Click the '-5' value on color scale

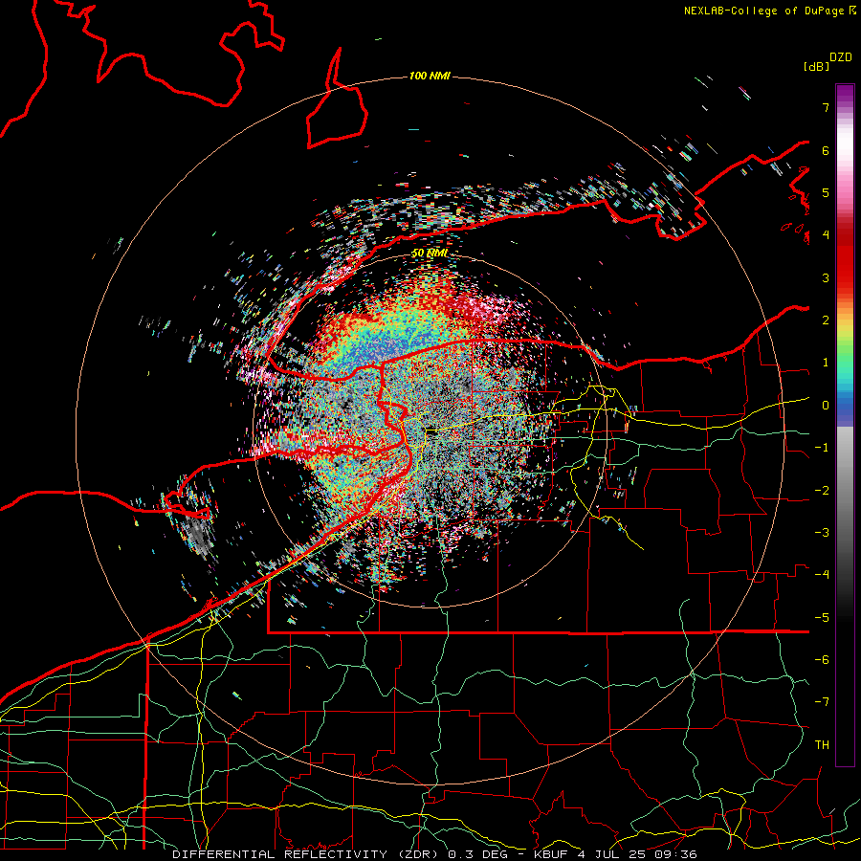click(822, 618)
